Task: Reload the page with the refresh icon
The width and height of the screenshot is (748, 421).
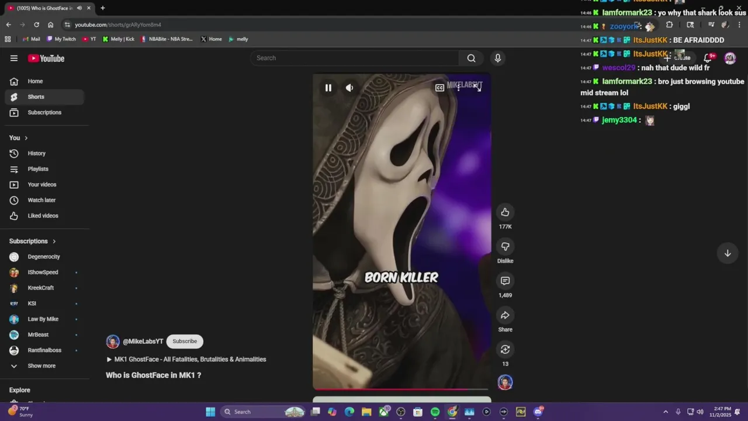Action: tap(36, 25)
